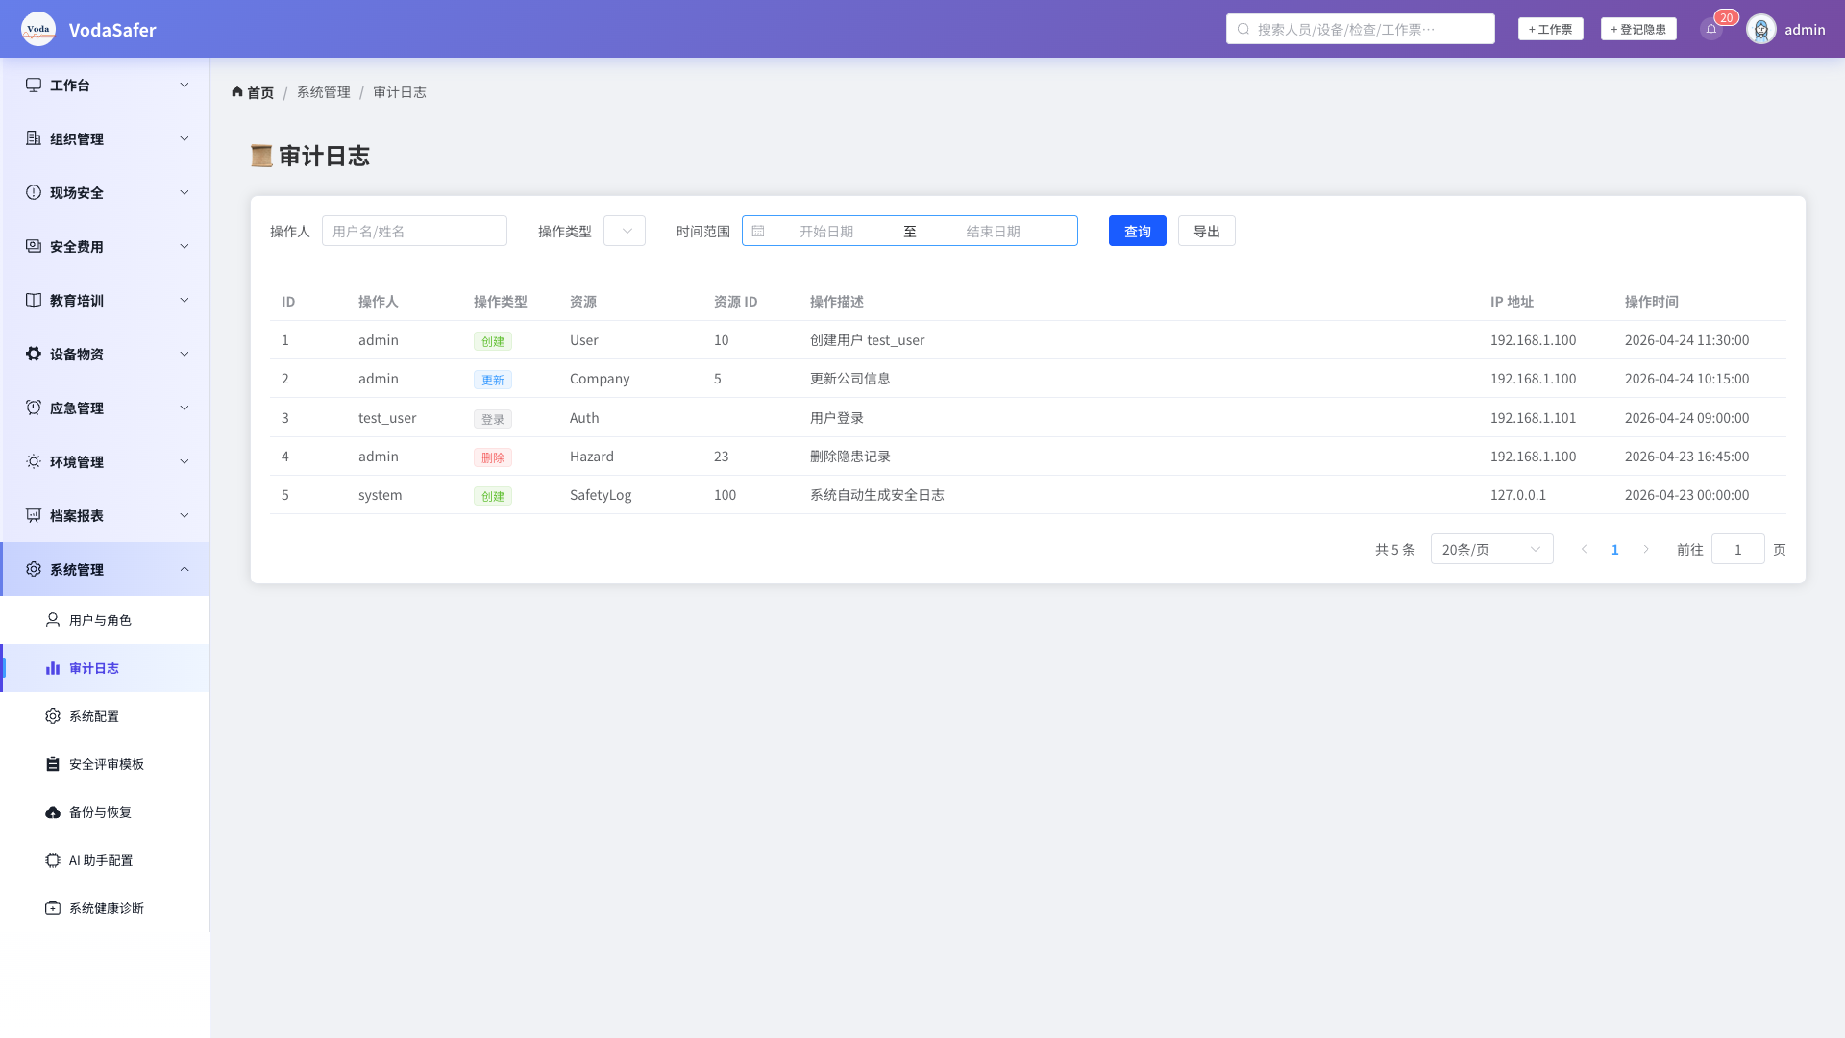Click the + 工作票 button
The image size is (1845, 1038).
[1551, 29]
